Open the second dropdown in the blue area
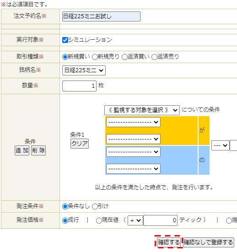 tap(133, 169)
